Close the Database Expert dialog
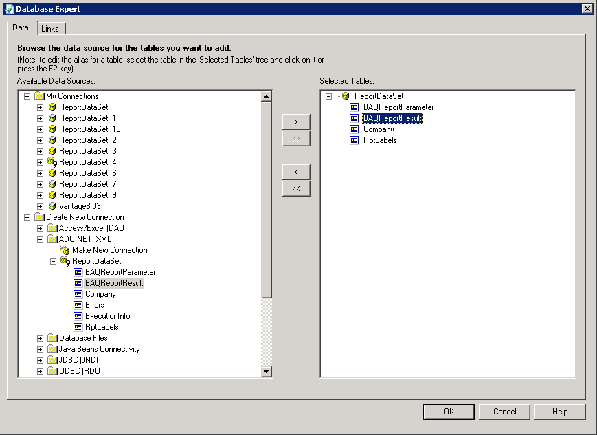Viewport: 597px width, 435px height. tap(587, 9)
